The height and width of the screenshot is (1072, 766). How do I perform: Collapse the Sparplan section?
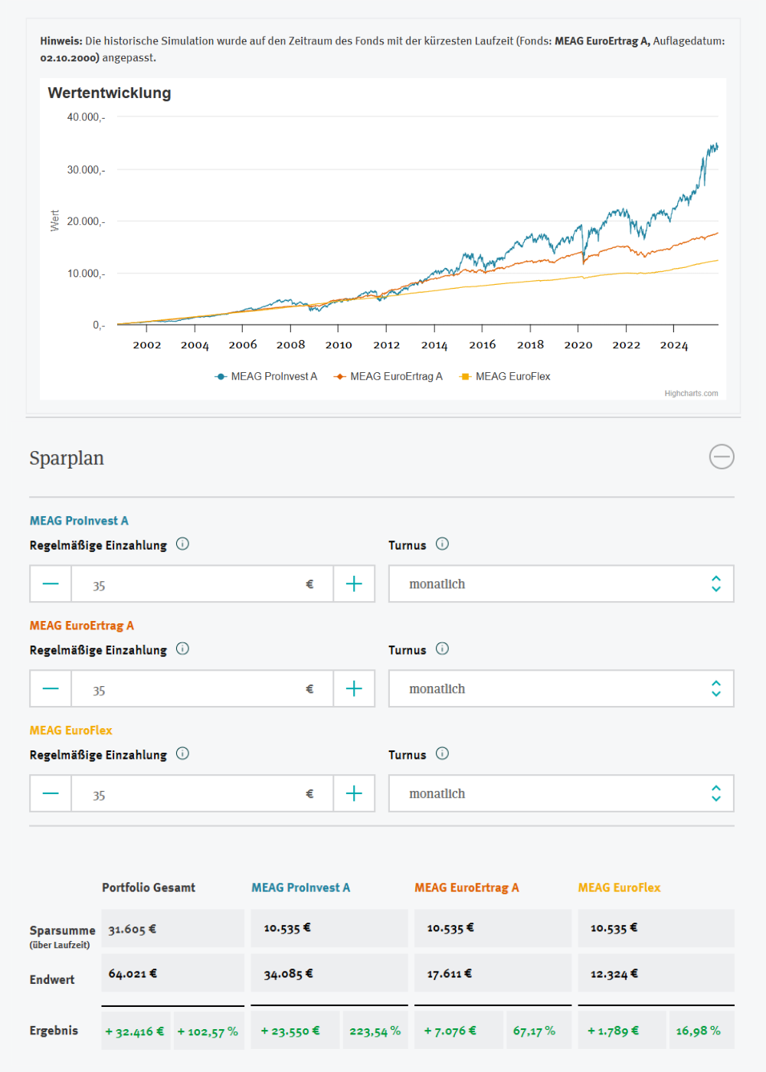coord(721,457)
